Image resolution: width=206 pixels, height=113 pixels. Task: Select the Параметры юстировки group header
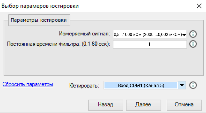pyautogui.click(x=39, y=20)
